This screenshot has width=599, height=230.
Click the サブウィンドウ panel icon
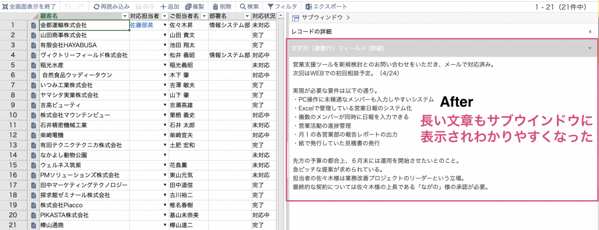295,18
